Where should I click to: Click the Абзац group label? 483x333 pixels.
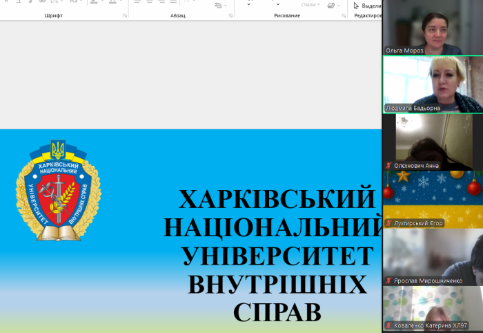pyautogui.click(x=178, y=15)
